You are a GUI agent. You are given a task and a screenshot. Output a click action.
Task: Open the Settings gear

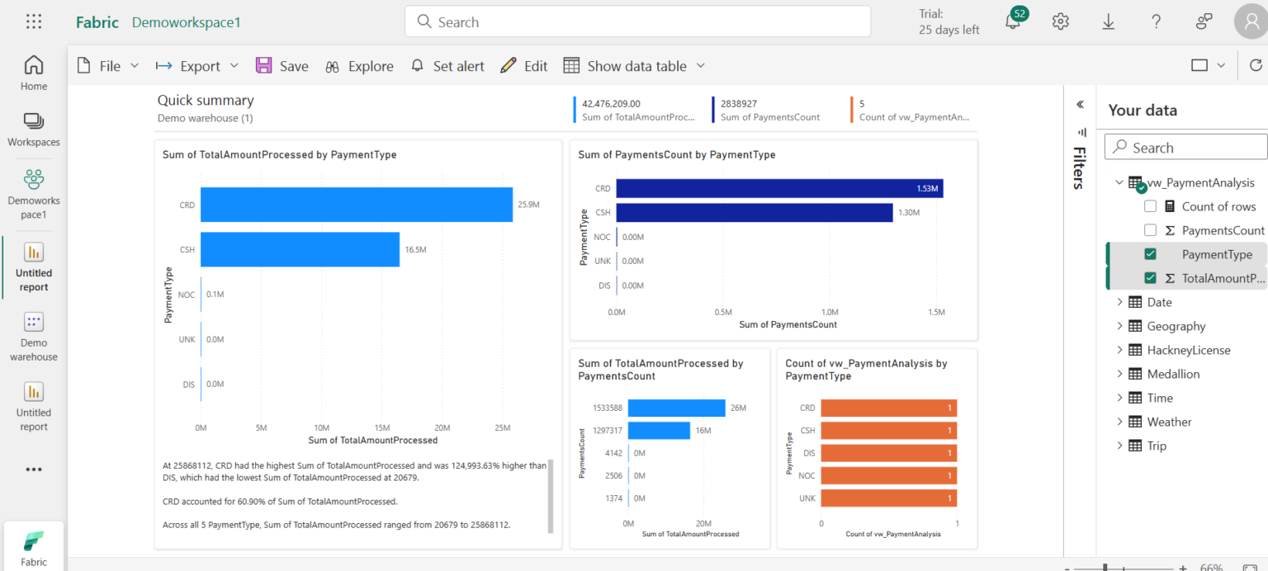pos(1061,22)
